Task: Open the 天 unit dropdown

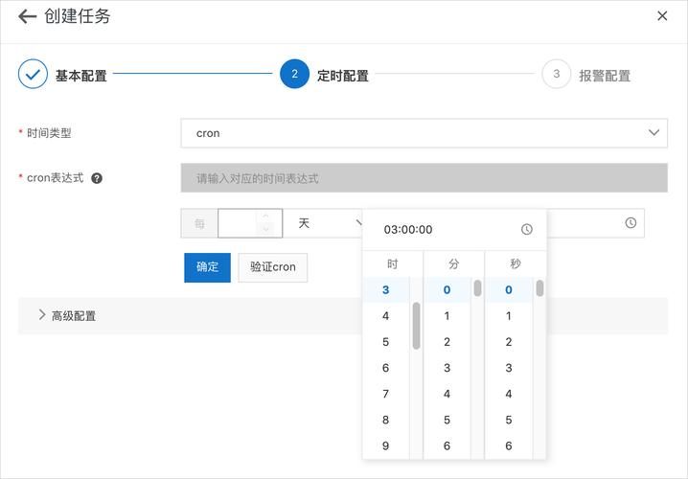Action: tap(324, 223)
